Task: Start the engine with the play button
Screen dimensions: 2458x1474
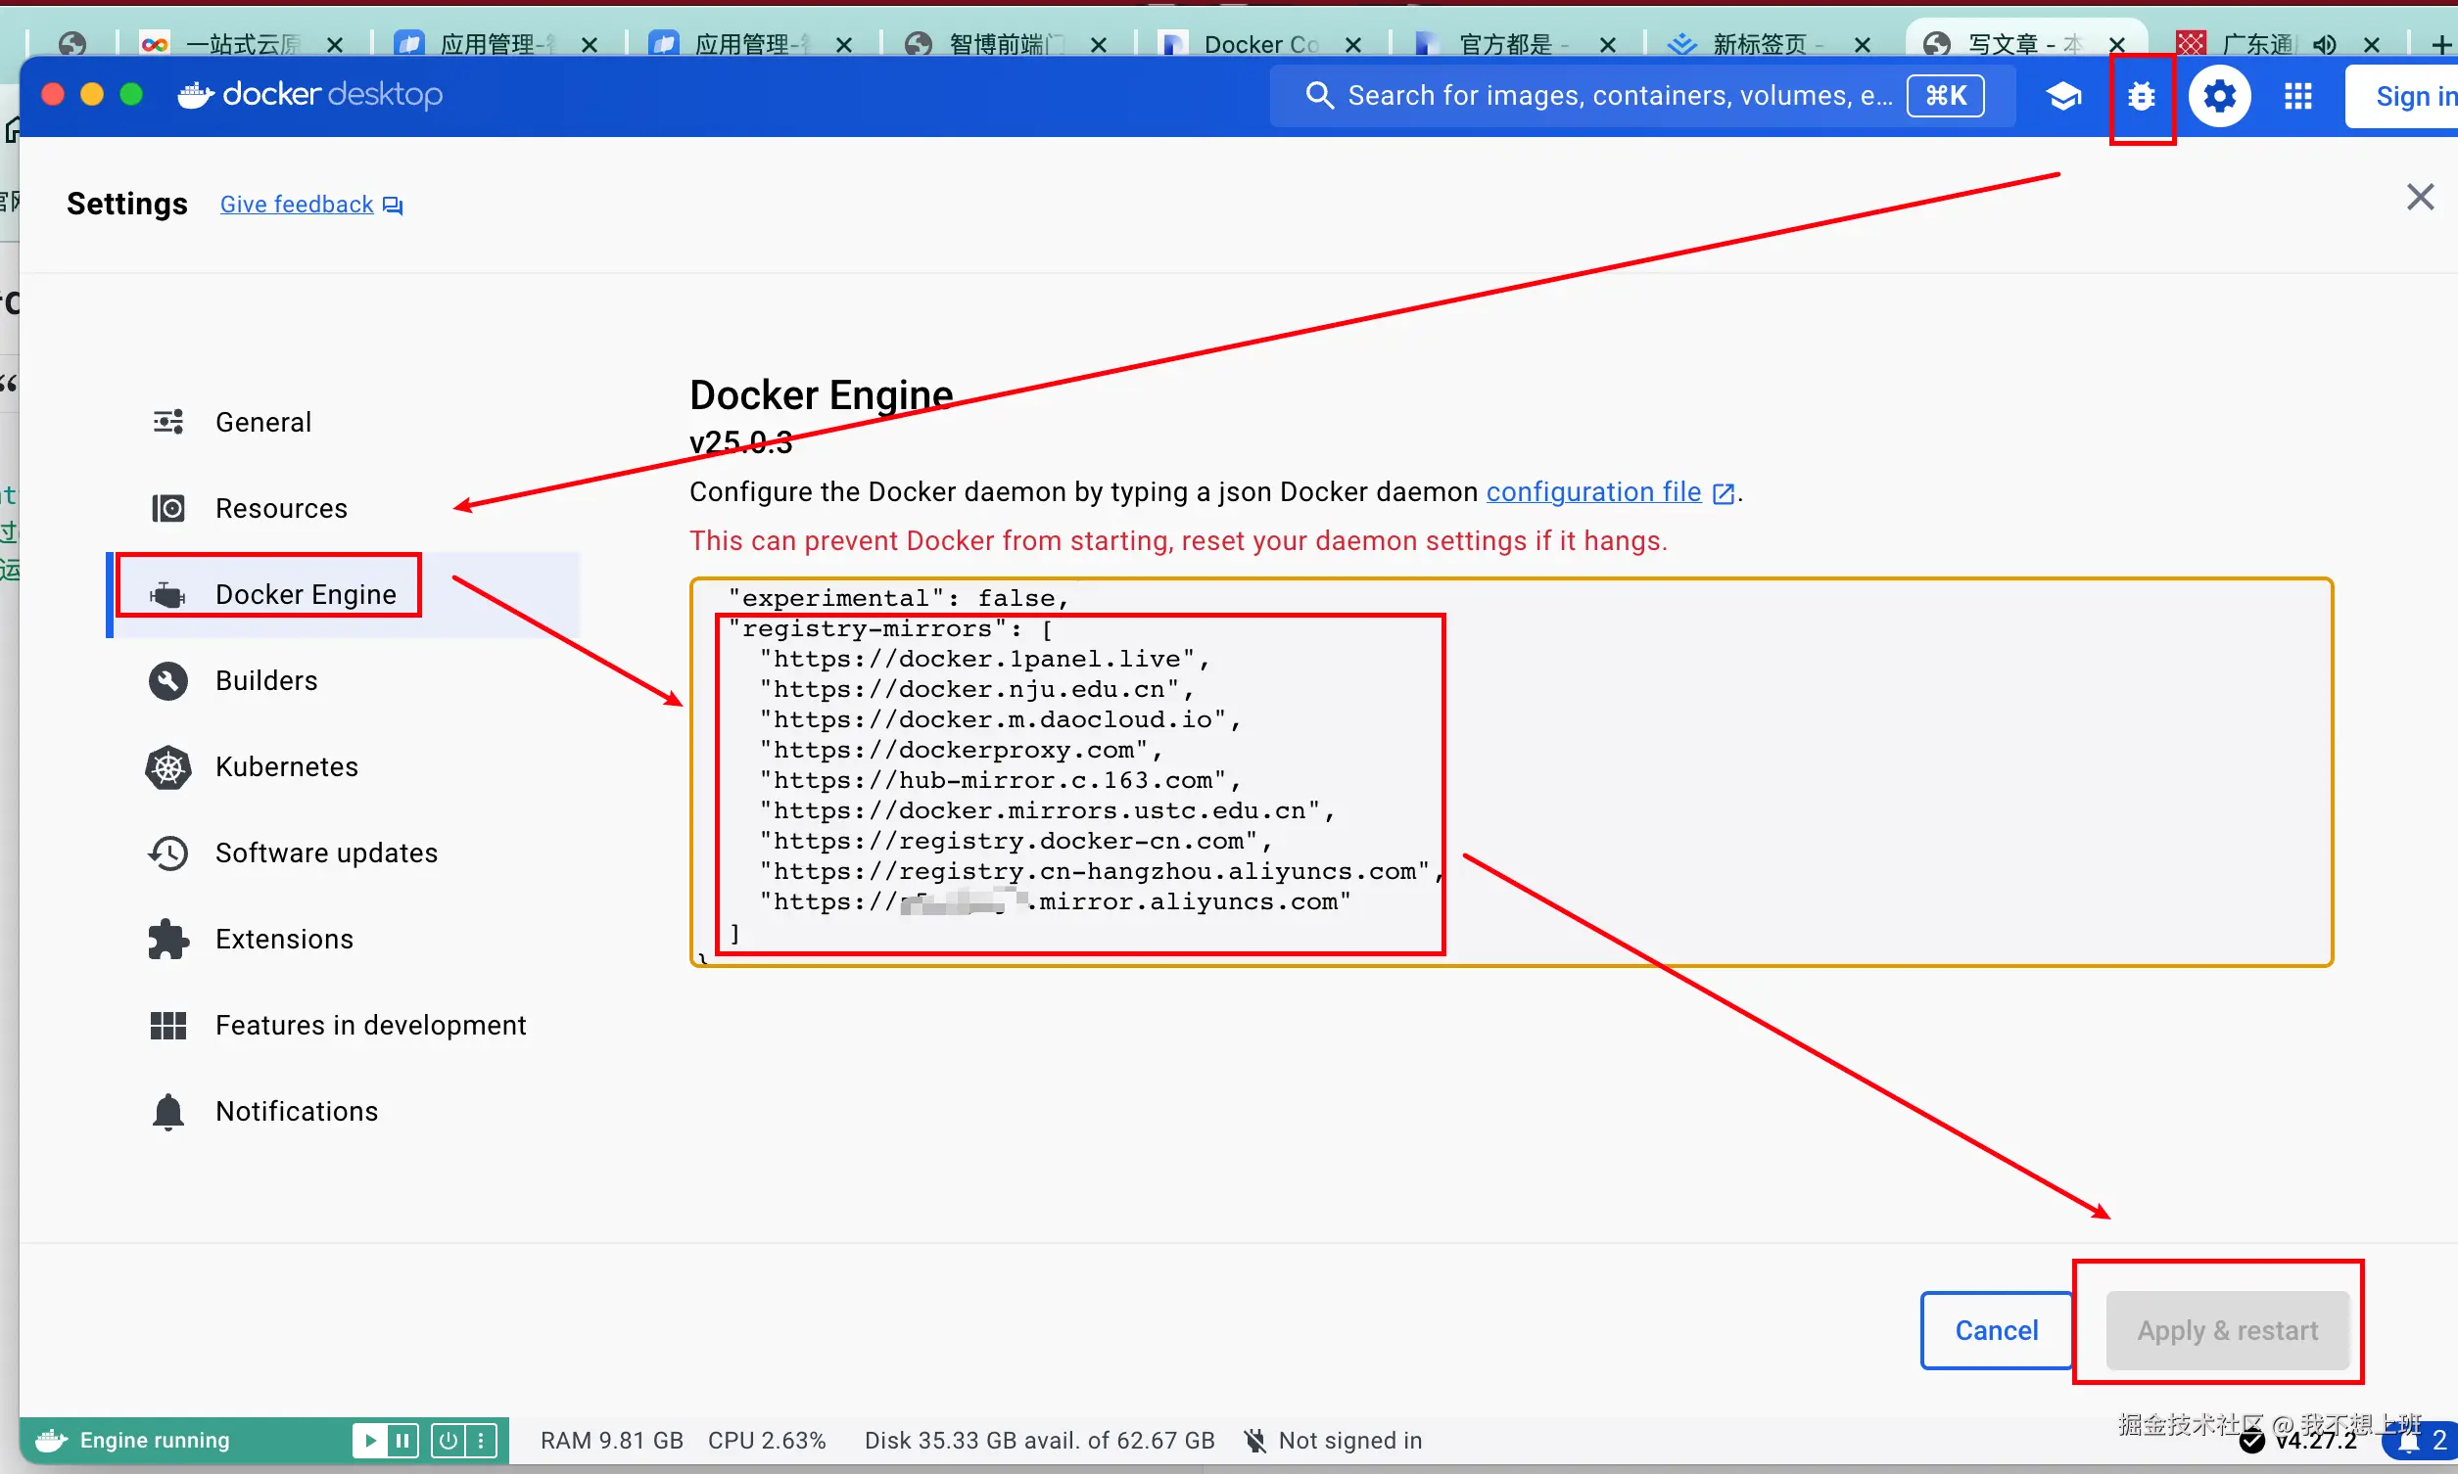Action: 368,1442
